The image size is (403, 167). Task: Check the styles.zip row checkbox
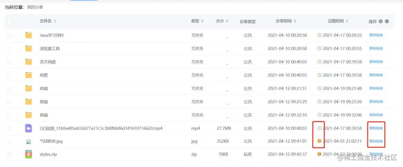9,154
